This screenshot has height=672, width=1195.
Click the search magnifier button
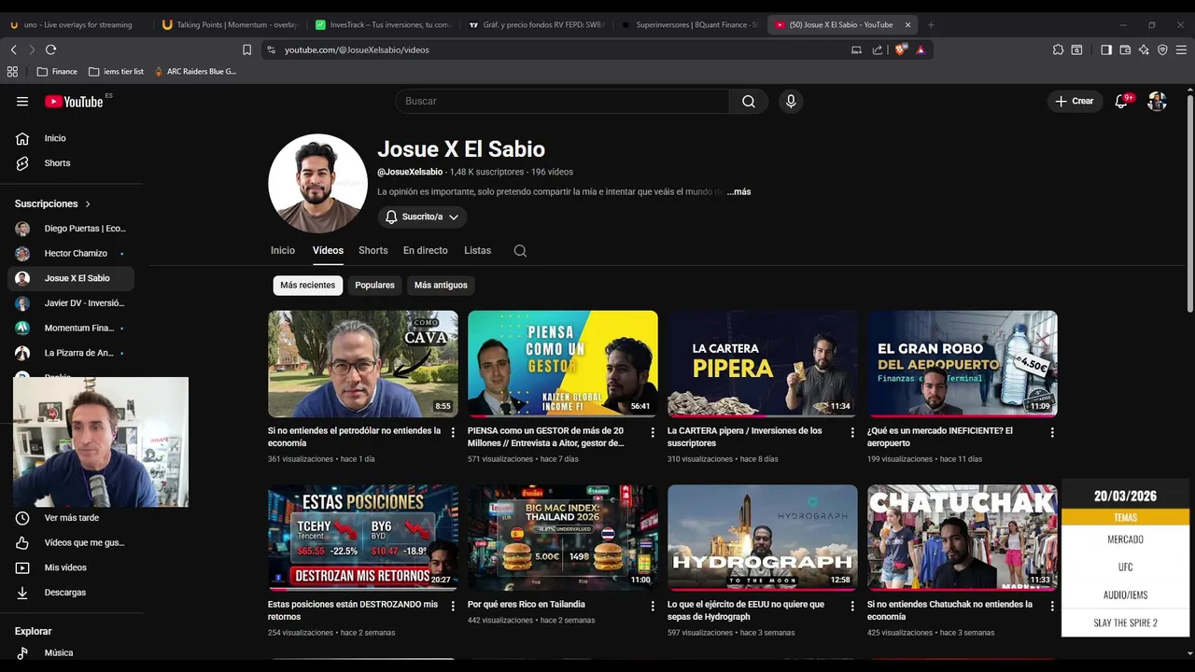[749, 101]
